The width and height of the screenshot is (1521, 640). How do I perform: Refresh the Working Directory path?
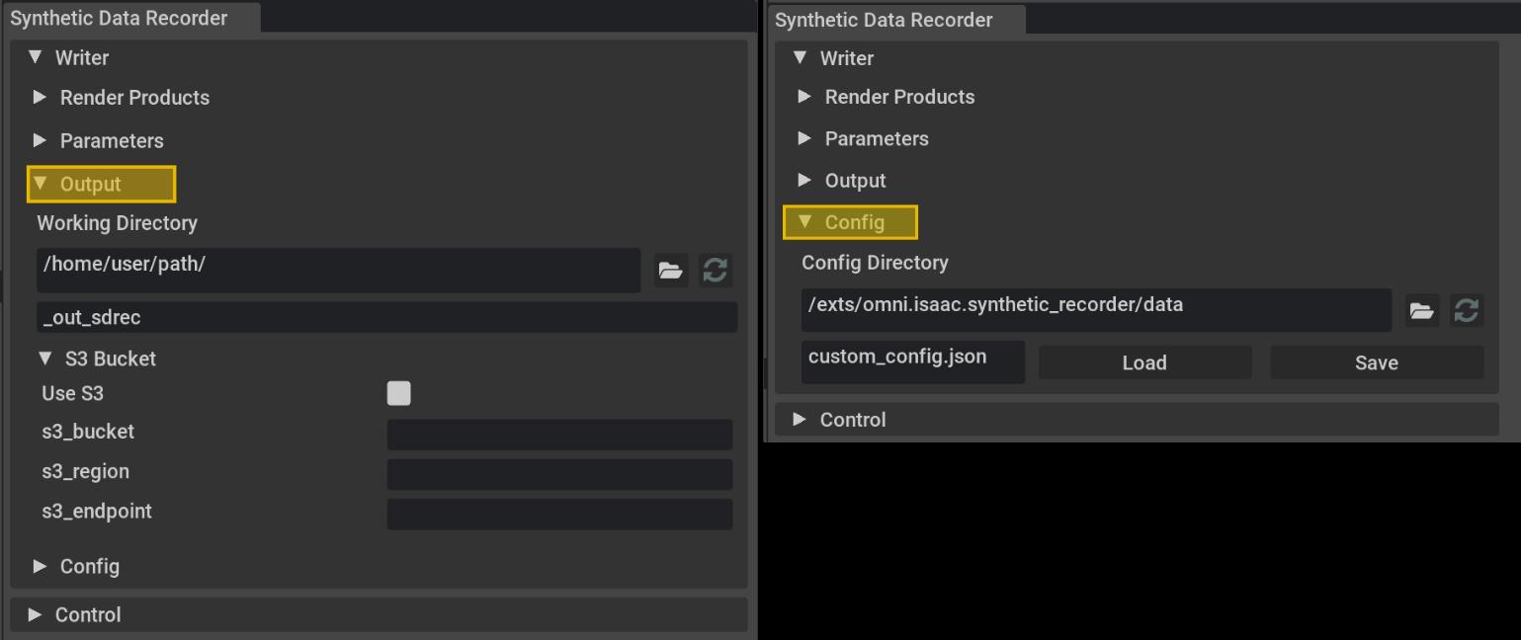715,271
